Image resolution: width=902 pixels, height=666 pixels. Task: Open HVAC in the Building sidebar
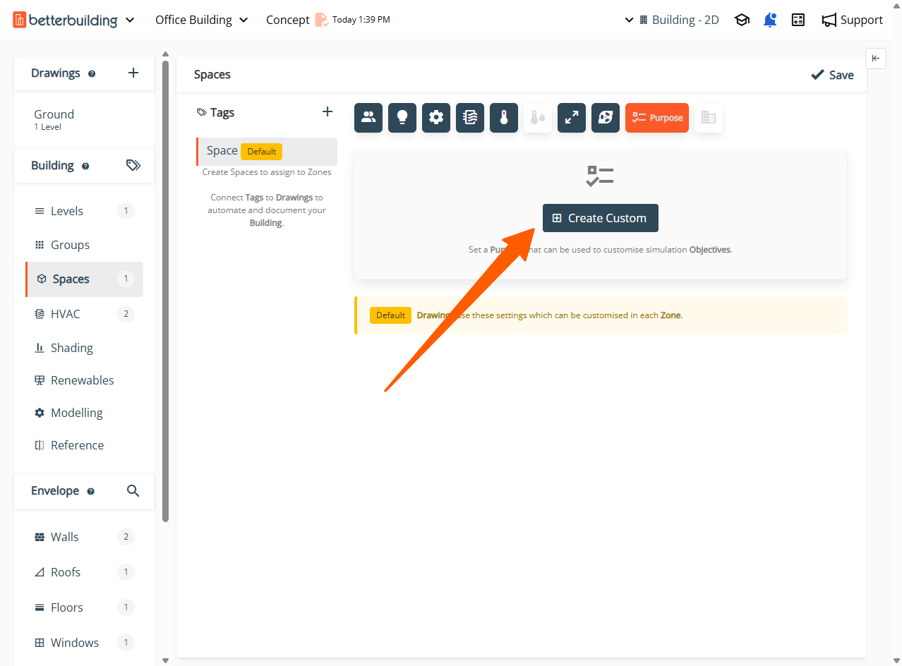coord(66,314)
